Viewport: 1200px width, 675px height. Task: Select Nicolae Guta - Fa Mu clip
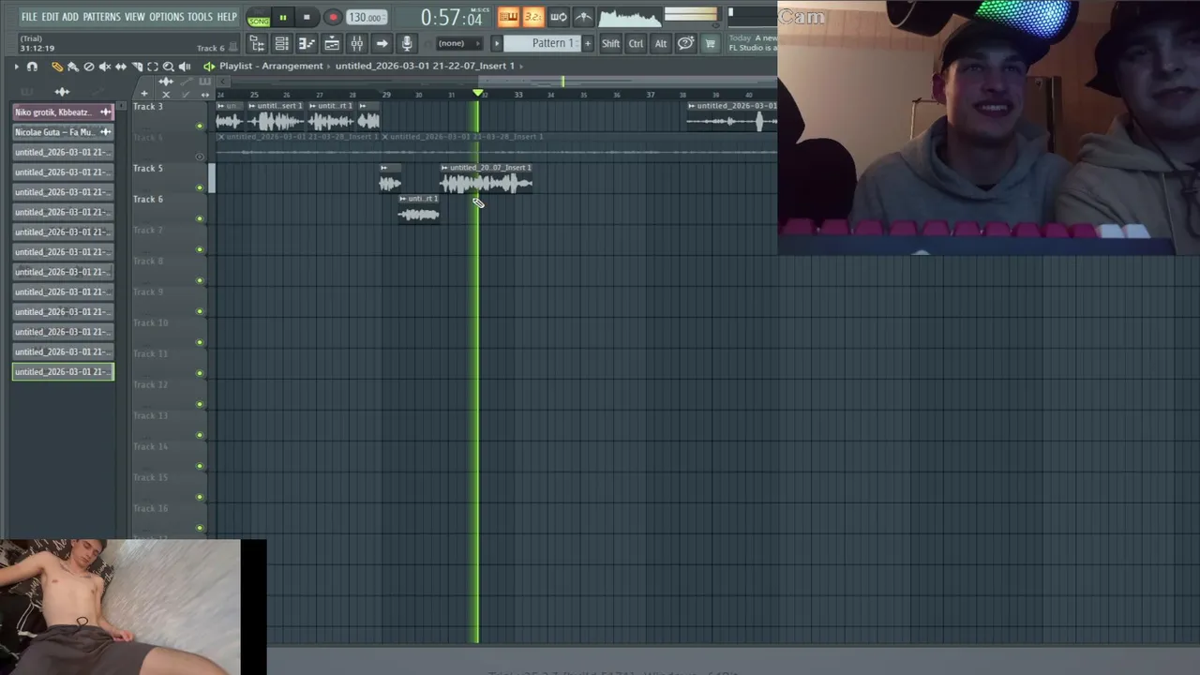(63, 132)
